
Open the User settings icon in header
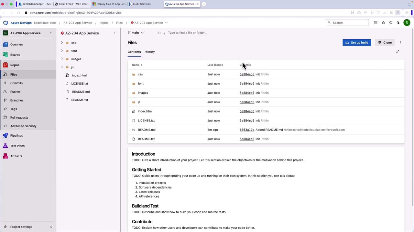coord(398,23)
